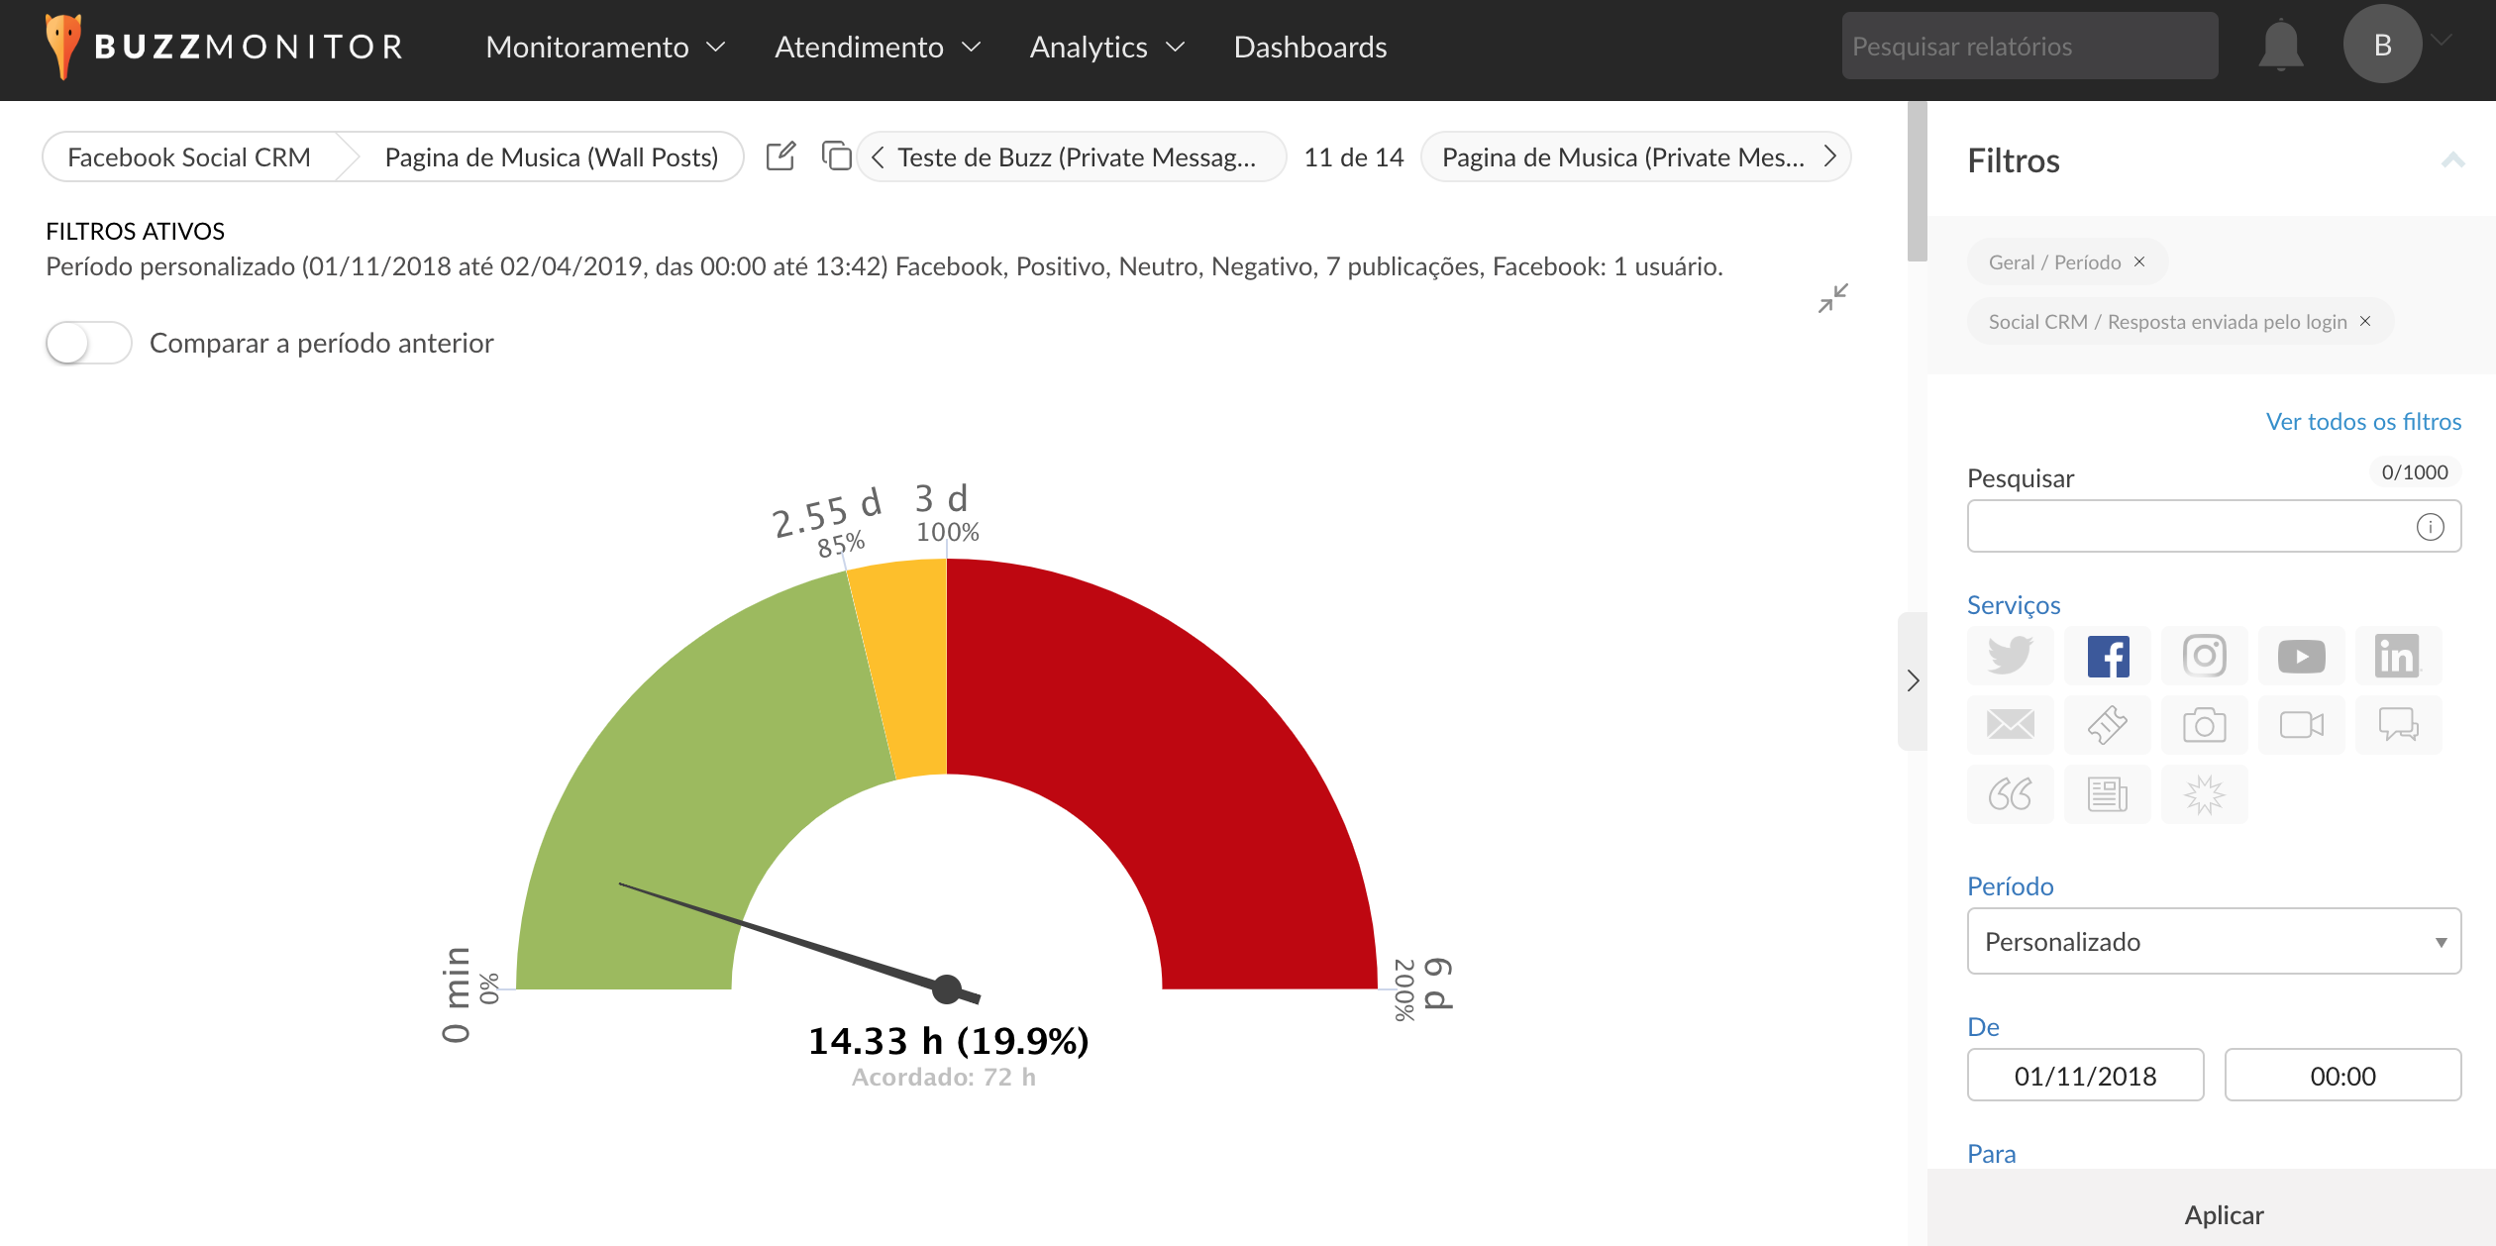Open the Ver todos os filtros link
This screenshot has height=1246, width=2496.
pyautogui.click(x=2363, y=421)
